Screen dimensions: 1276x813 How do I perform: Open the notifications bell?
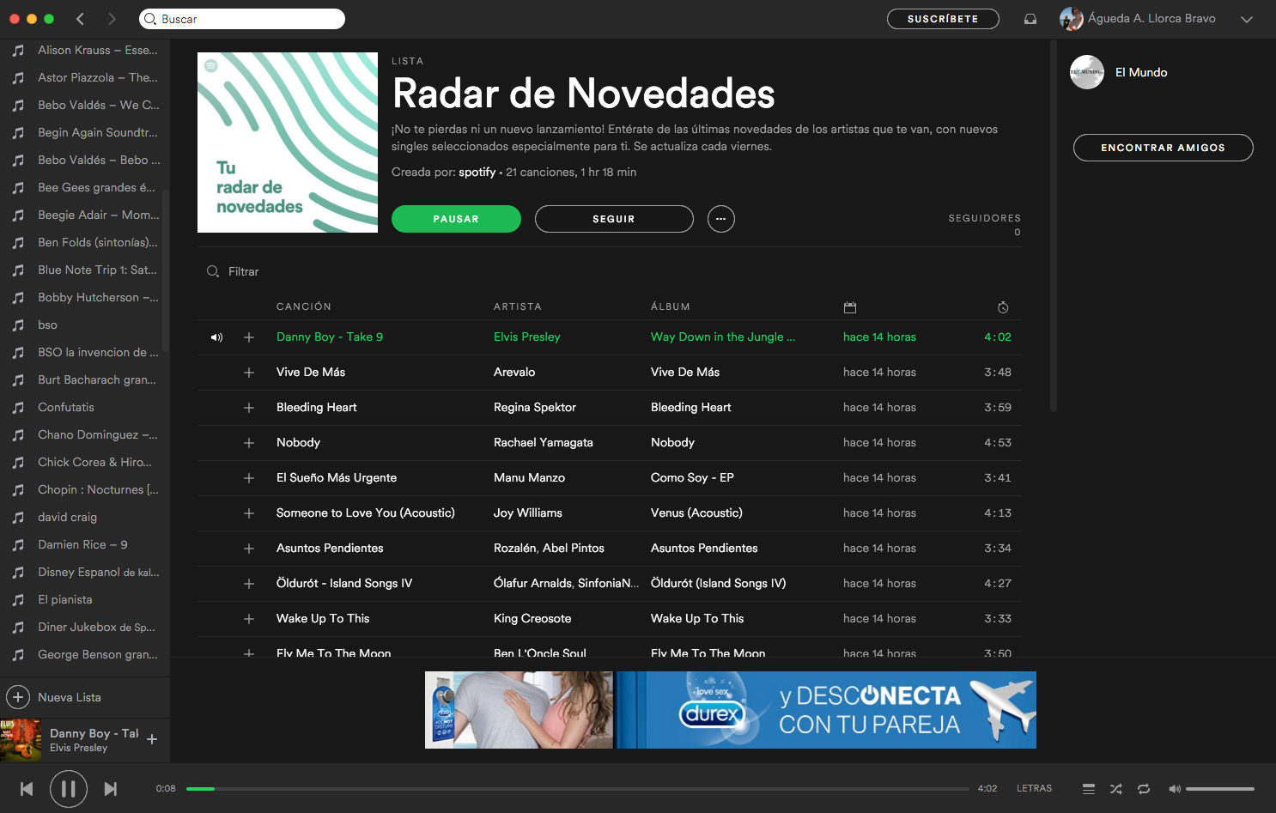pyautogui.click(x=1030, y=18)
